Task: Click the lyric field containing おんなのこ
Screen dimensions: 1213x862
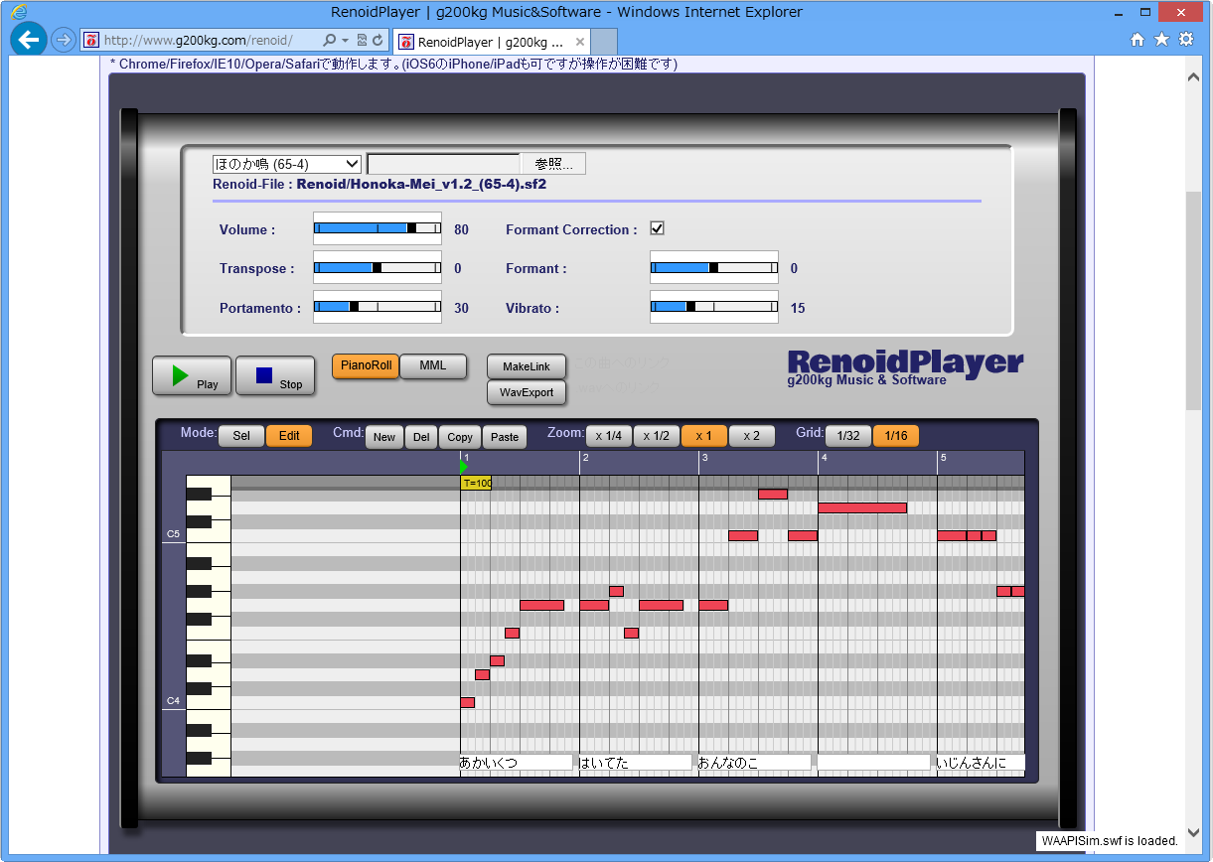Action: tap(754, 763)
